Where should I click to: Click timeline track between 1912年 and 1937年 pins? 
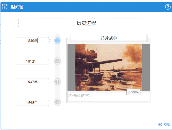pos(57,71)
